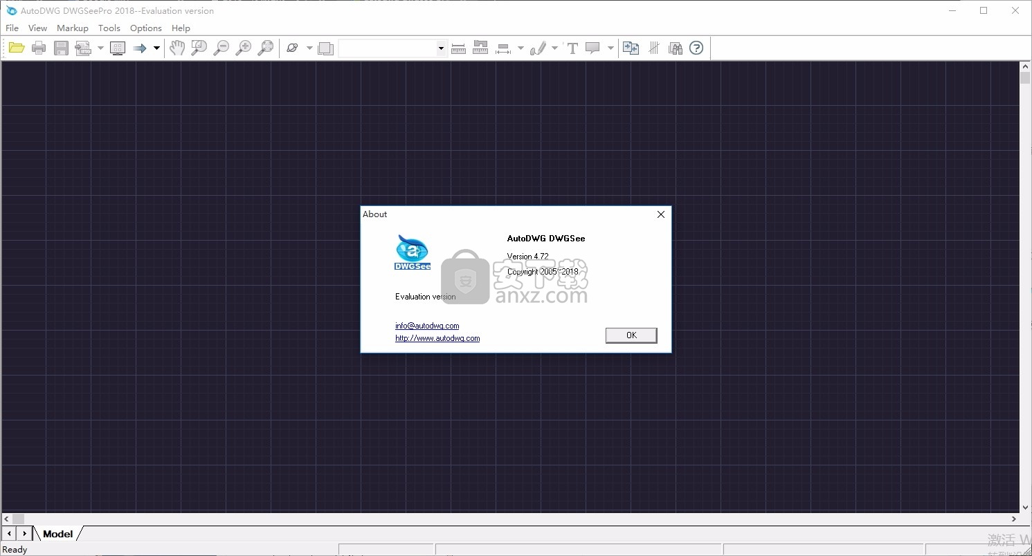This screenshot has height=556, width=1032.
Task: Click the layers stacked squares icon
Action: (x=326, y=48)
